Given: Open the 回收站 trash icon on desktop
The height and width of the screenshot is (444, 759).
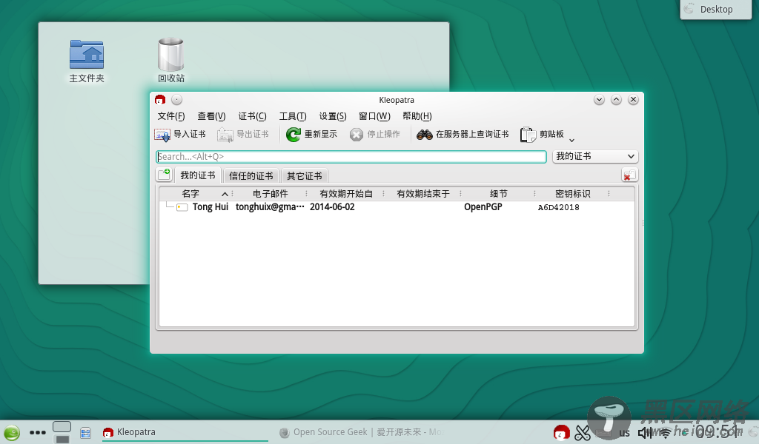Looking at the screenshot, I should 171,61.
